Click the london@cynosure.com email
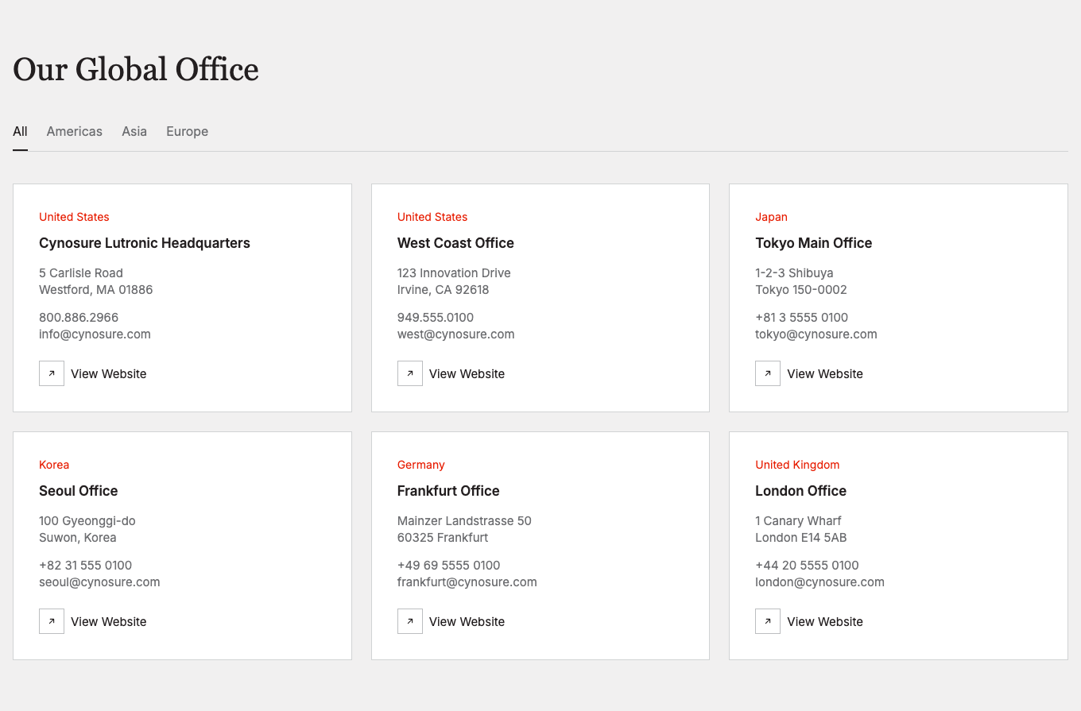The width and height of the screenshot is (1081, 711). (x=819, y=582)
